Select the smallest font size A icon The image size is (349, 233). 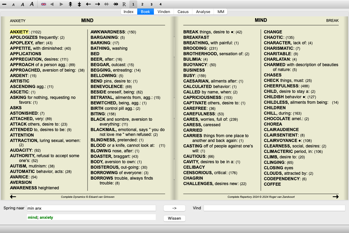13,5
